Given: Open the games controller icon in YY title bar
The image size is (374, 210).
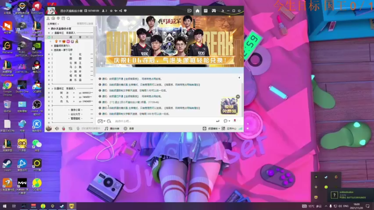Looking at the screenshot, I should tap(214, 11).
